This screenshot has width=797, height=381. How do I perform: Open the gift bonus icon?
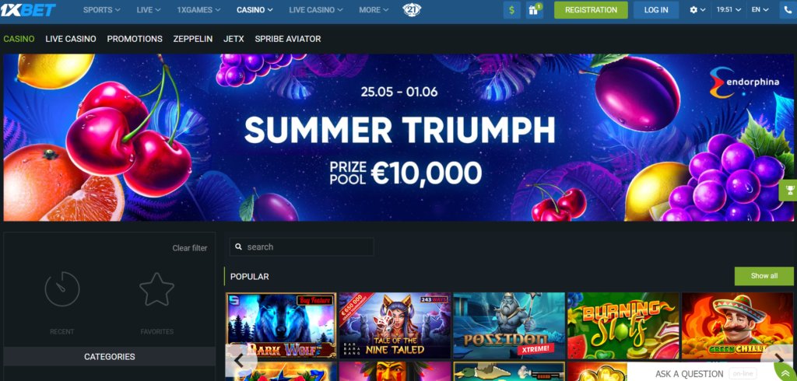pyautogui.click(x=534, y=9)
